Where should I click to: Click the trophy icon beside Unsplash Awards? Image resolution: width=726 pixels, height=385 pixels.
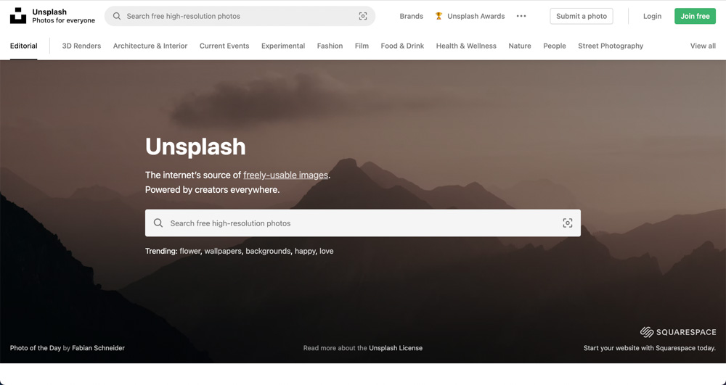439,16
